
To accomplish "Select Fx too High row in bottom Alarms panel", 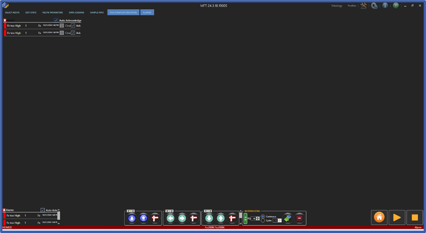I will pos(30,223).
